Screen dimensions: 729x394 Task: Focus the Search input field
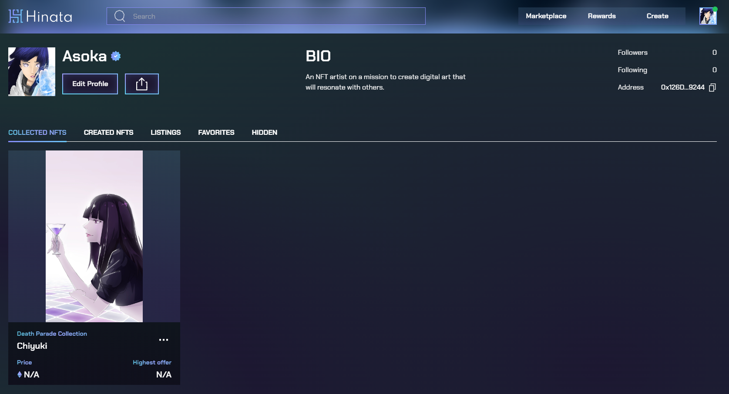coord(266,16)
